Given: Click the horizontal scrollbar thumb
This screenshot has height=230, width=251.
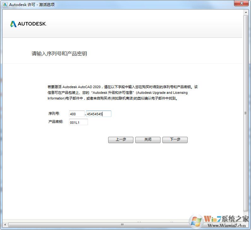Looking at the screenshot, I should [122, 225].
